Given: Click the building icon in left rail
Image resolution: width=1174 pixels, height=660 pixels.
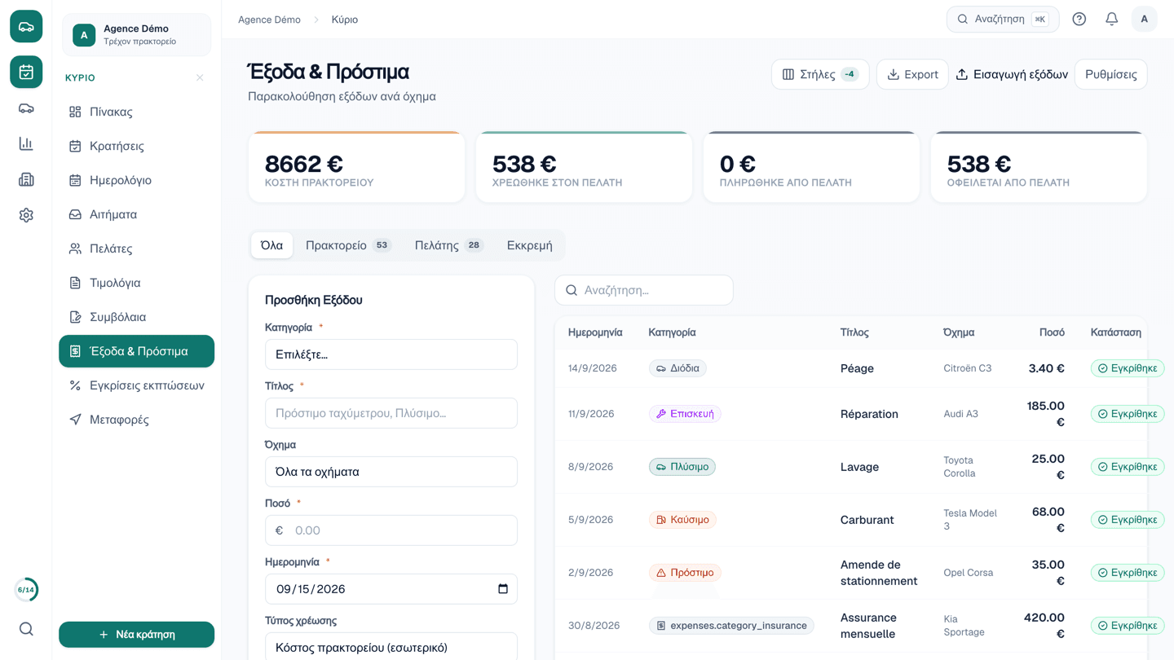Looking at the screenshot, I should 26,179.
